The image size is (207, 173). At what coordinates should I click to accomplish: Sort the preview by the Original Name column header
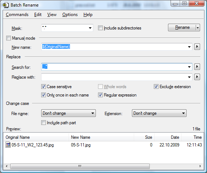click(36, 137)
